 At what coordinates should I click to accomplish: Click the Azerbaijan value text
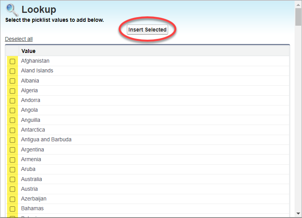[x=34, y=199]
